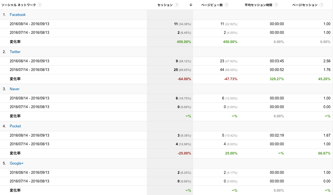Select Pocket pageviews value 5 (10.42%)

(230, 135)
